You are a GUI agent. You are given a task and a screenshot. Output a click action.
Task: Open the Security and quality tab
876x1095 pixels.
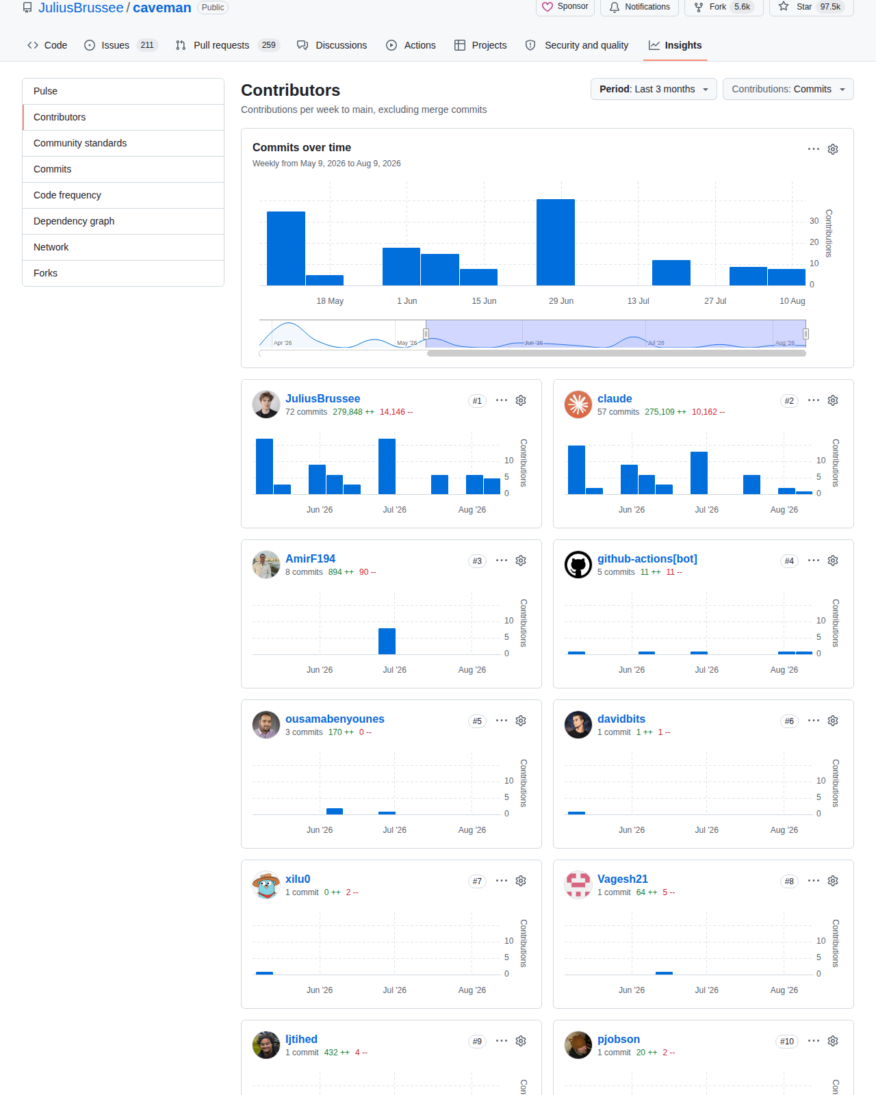(577, 45)
